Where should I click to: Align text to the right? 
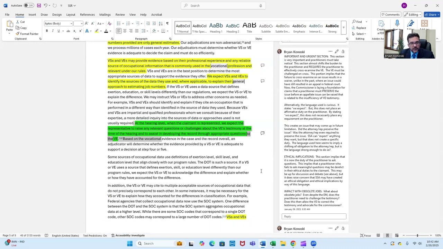[130, 31]
